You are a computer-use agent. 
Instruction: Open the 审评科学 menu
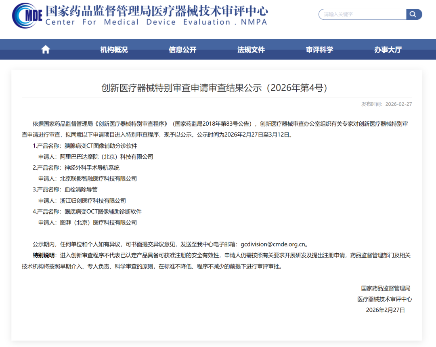tap(319, 50)
